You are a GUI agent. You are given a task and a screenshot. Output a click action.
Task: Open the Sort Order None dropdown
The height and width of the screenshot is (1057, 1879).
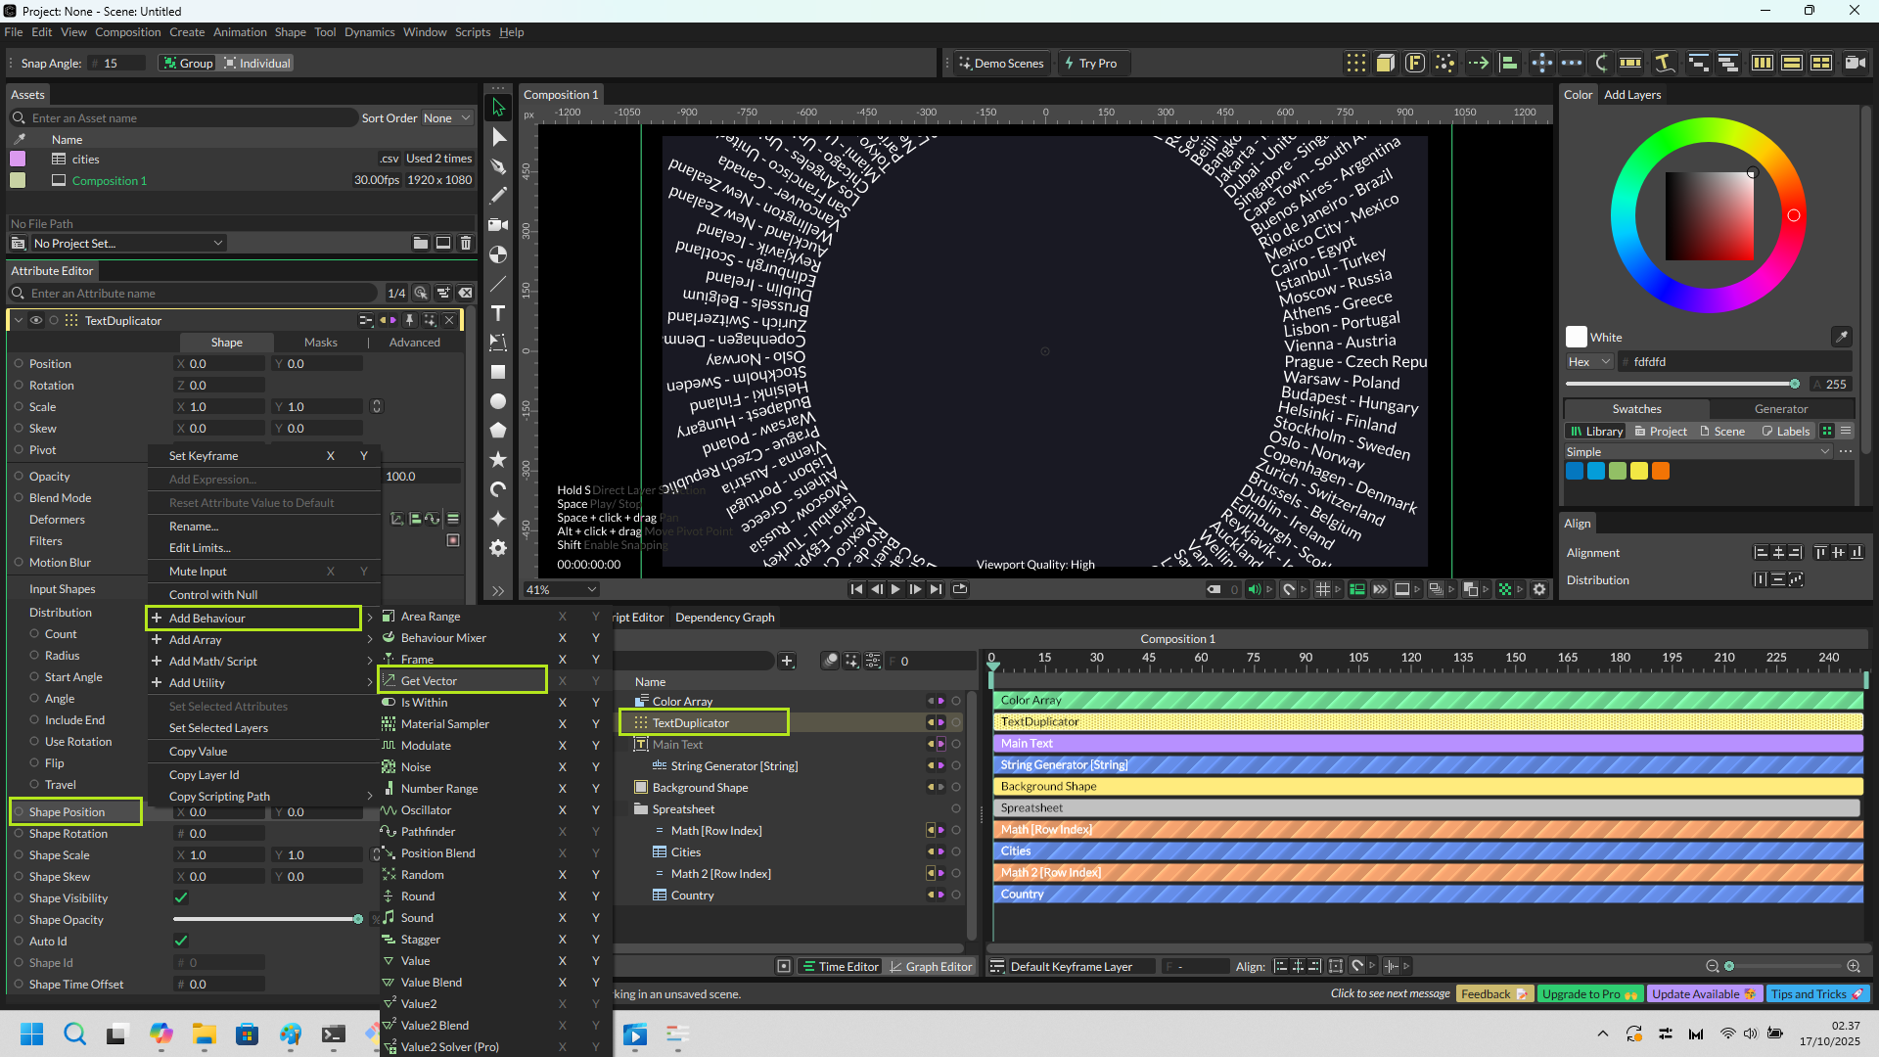click(x=447, y=117)
